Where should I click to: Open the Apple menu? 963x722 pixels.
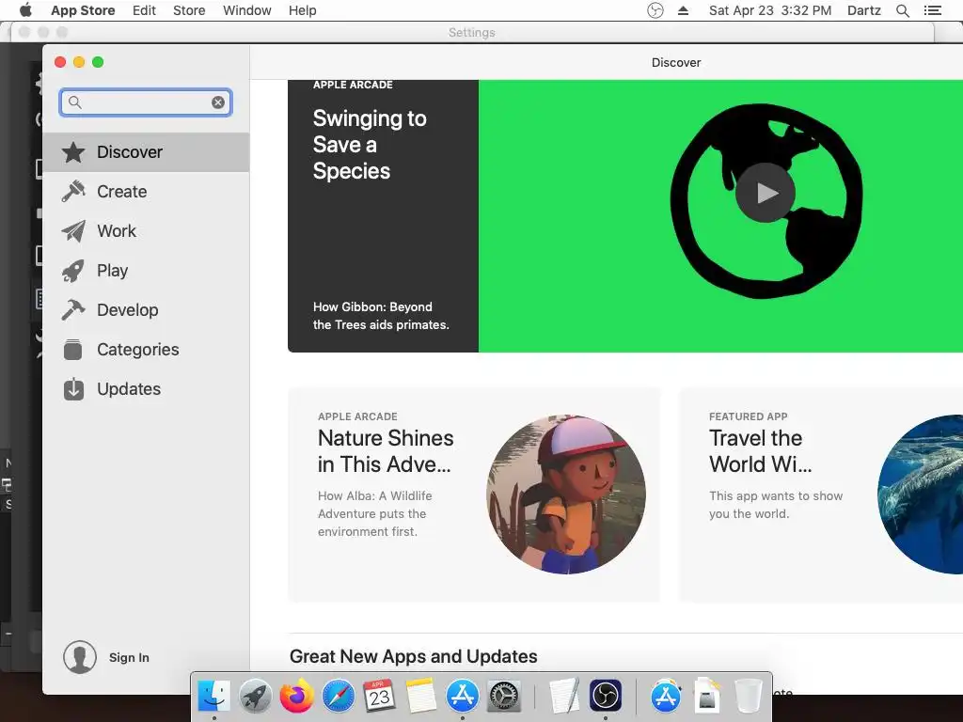pos(25,10)
